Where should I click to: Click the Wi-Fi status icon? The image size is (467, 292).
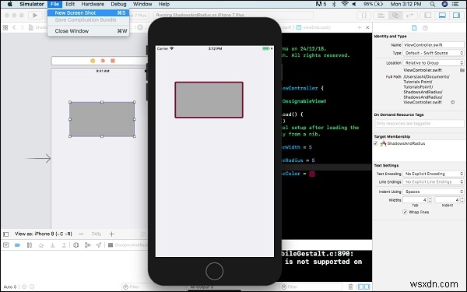coord(345,4)
